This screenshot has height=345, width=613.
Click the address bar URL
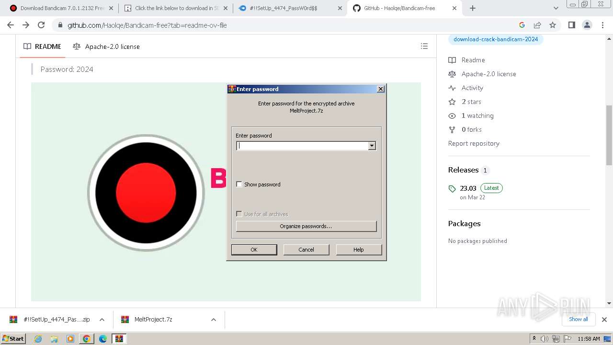click(x=147, y=25)
